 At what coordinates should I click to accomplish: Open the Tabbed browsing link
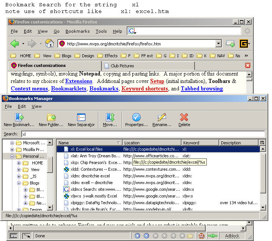coord(202,89)
